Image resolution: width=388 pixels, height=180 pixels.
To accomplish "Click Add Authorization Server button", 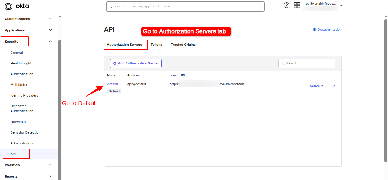I will tap(136, 63).
